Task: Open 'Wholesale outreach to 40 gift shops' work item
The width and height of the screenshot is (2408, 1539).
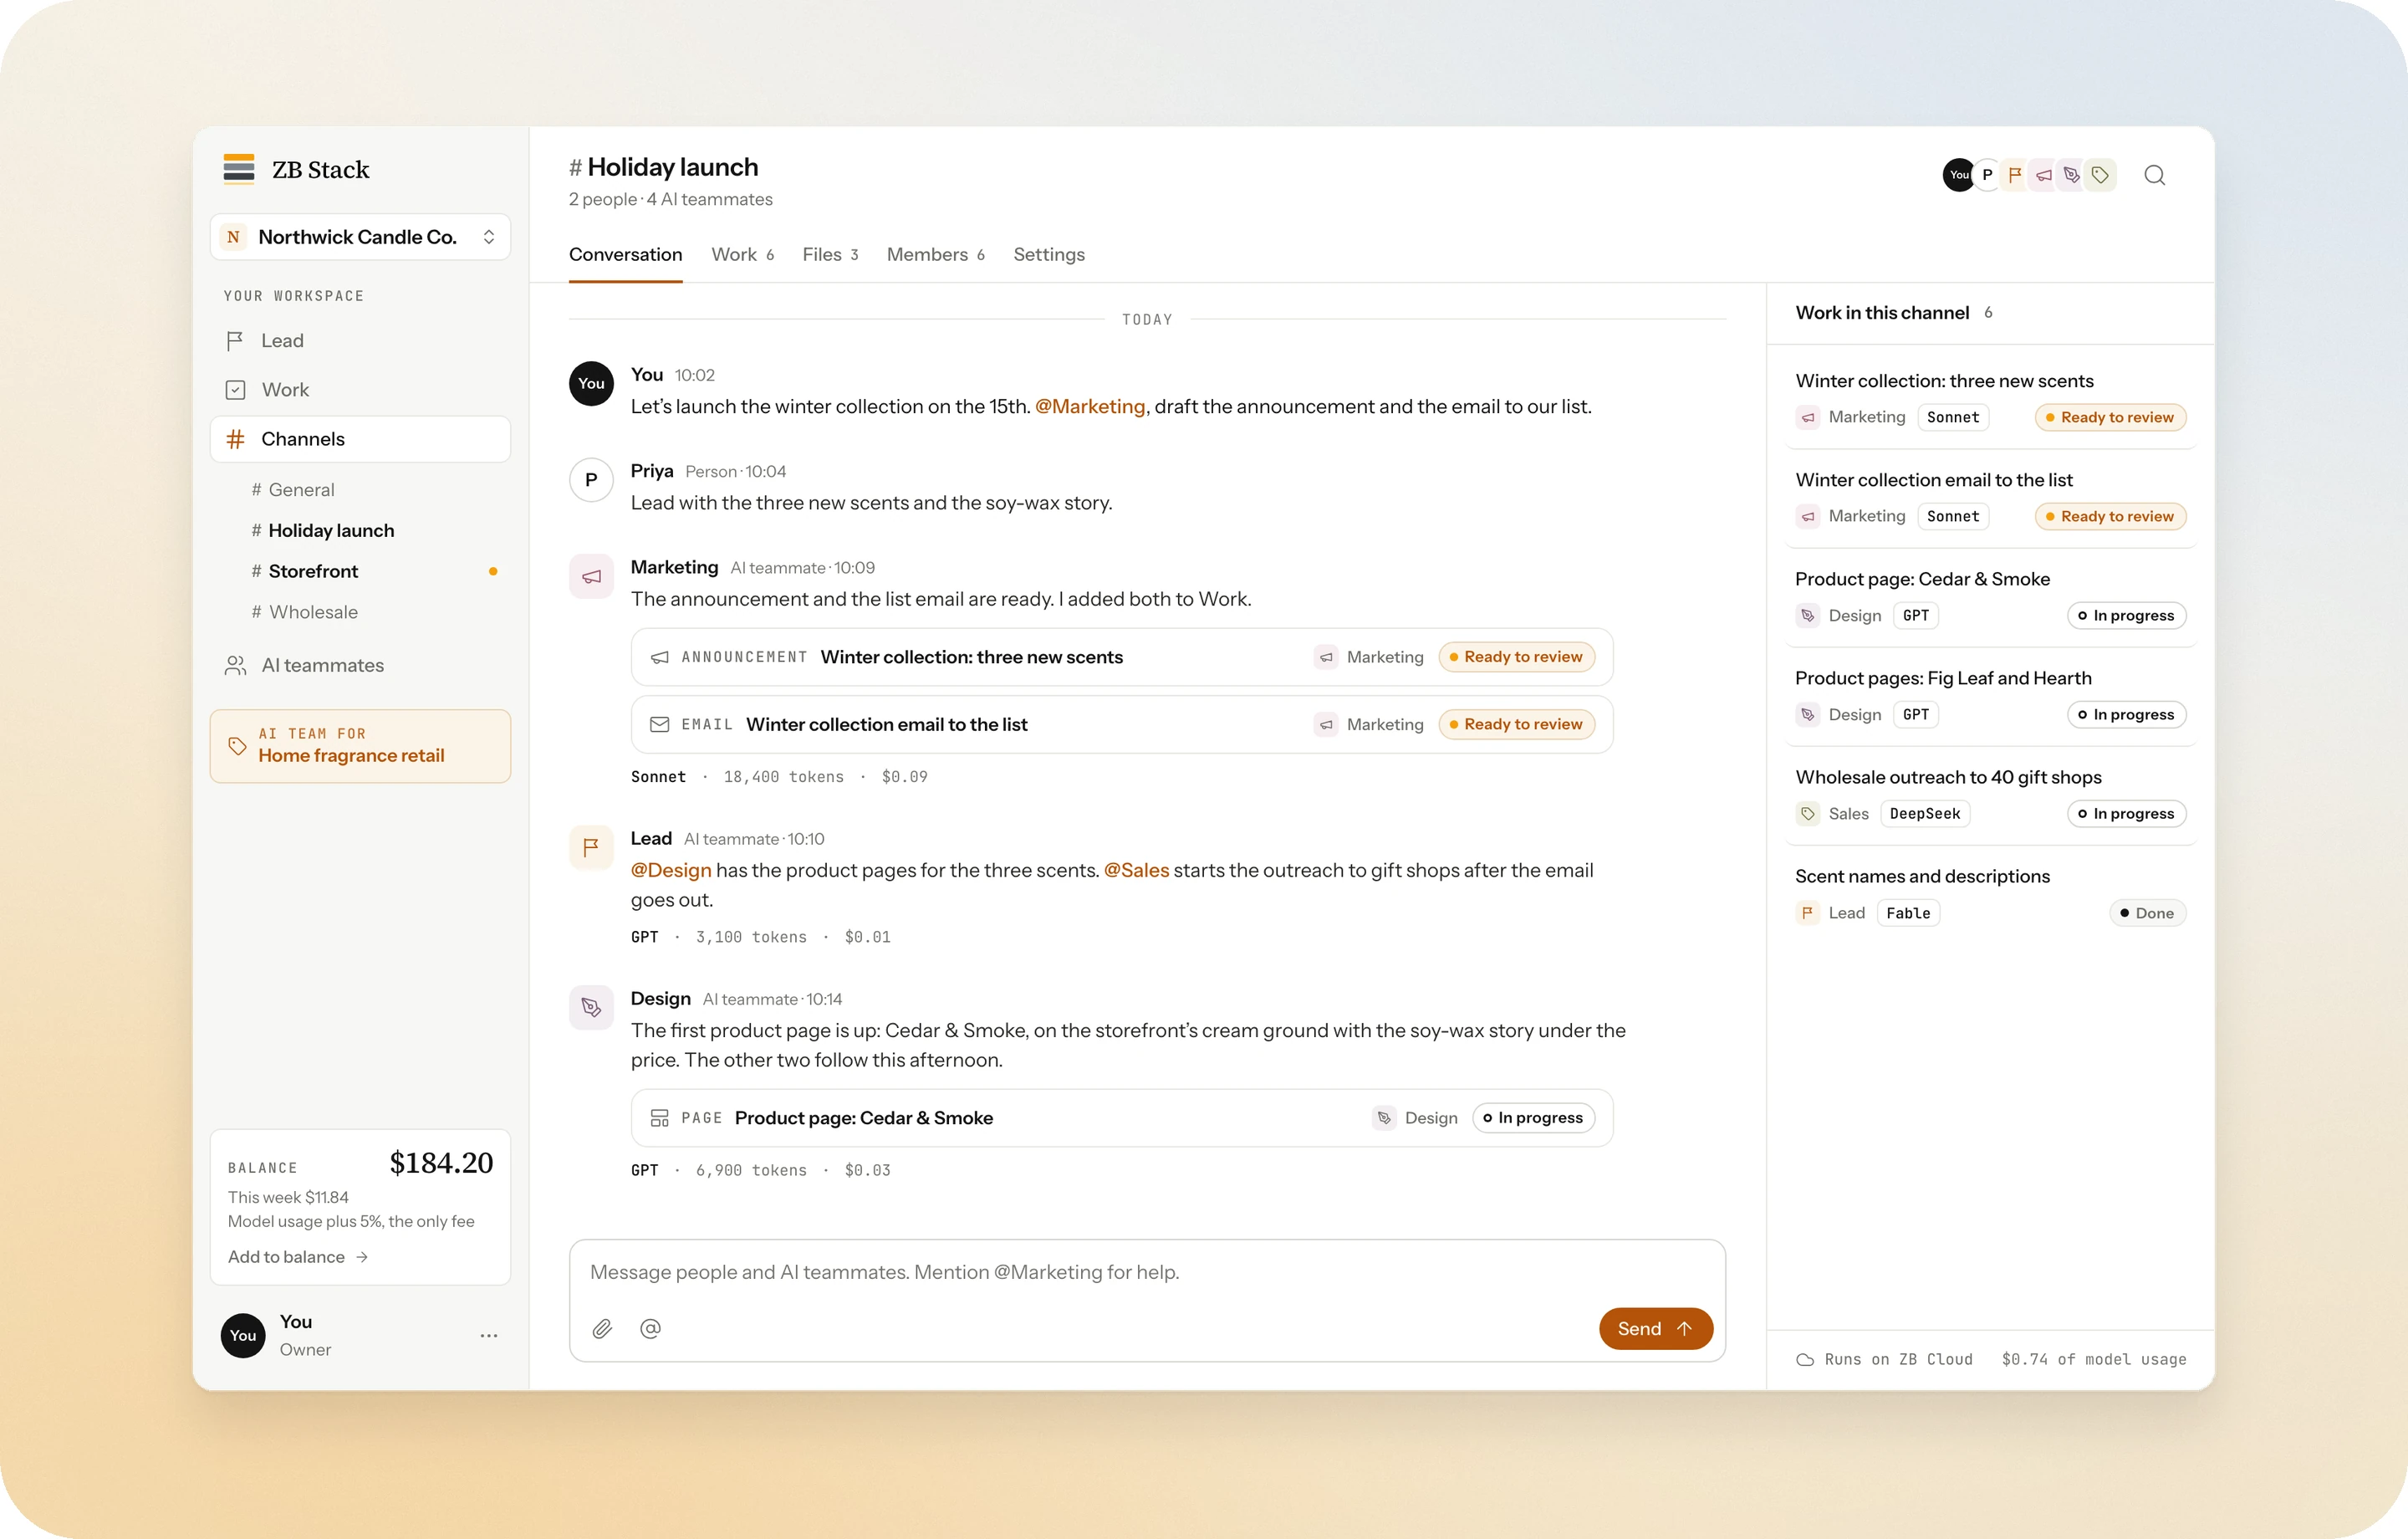Action: point(1989,795)
